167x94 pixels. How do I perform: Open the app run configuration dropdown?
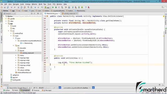tap(48, 8)
